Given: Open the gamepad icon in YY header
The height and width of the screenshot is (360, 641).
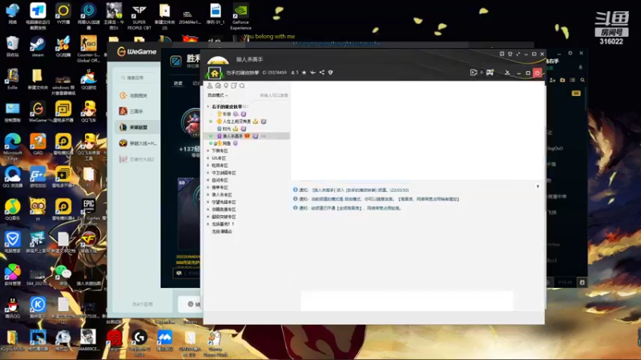Looking at the screenshot, I should pyautogui.click(x=490, y=73).
